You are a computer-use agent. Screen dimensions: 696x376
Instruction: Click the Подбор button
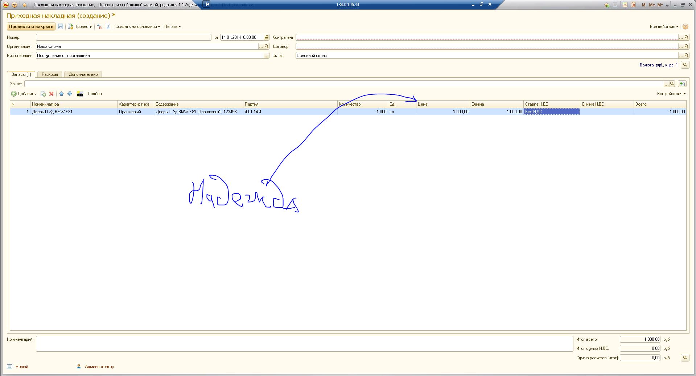pyautogui.click(x=95, y=94)
